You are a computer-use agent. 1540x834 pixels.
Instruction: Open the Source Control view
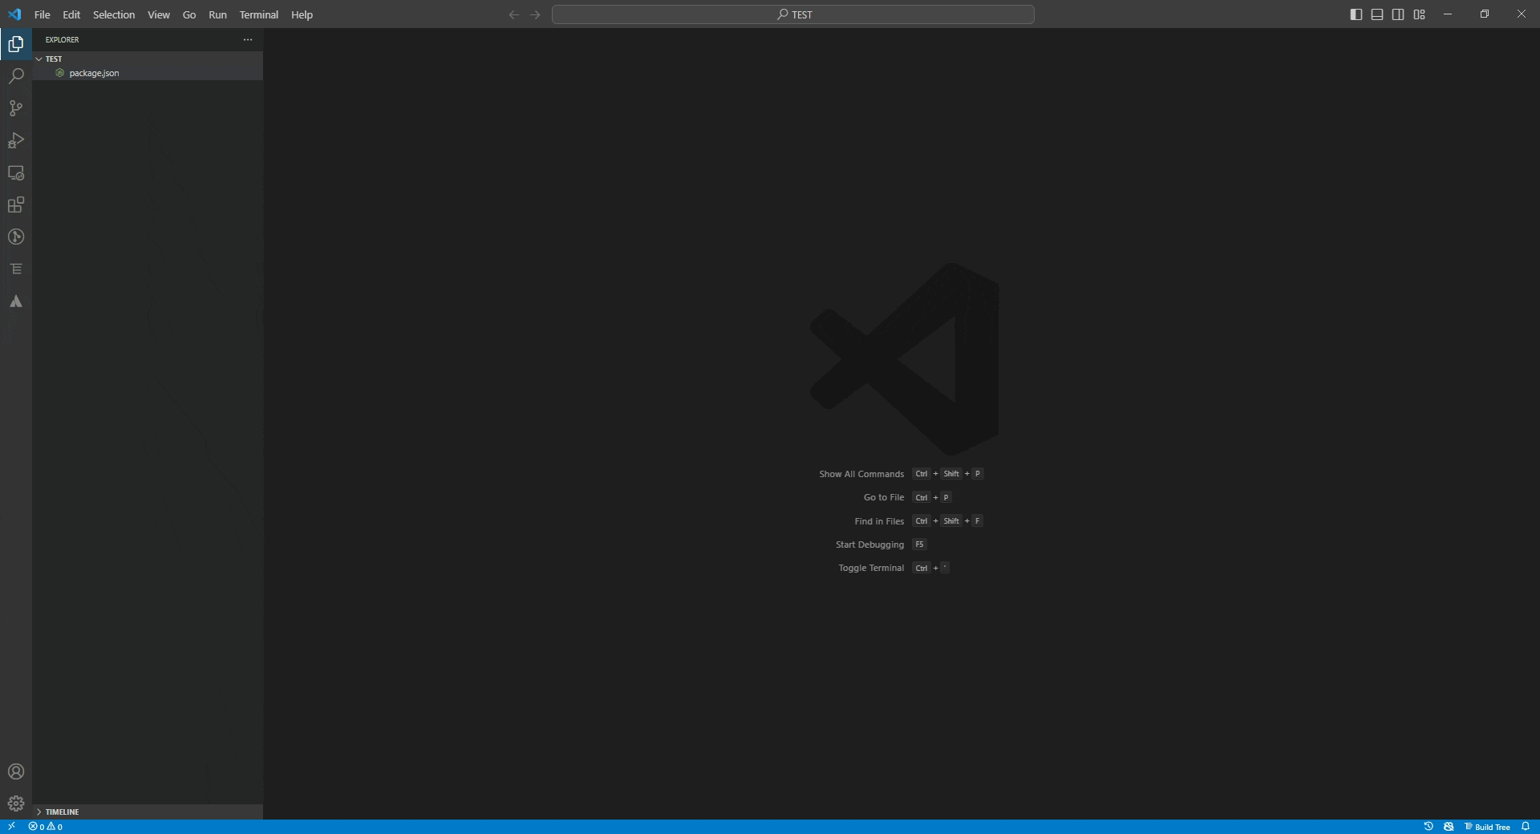pos(16,108)
